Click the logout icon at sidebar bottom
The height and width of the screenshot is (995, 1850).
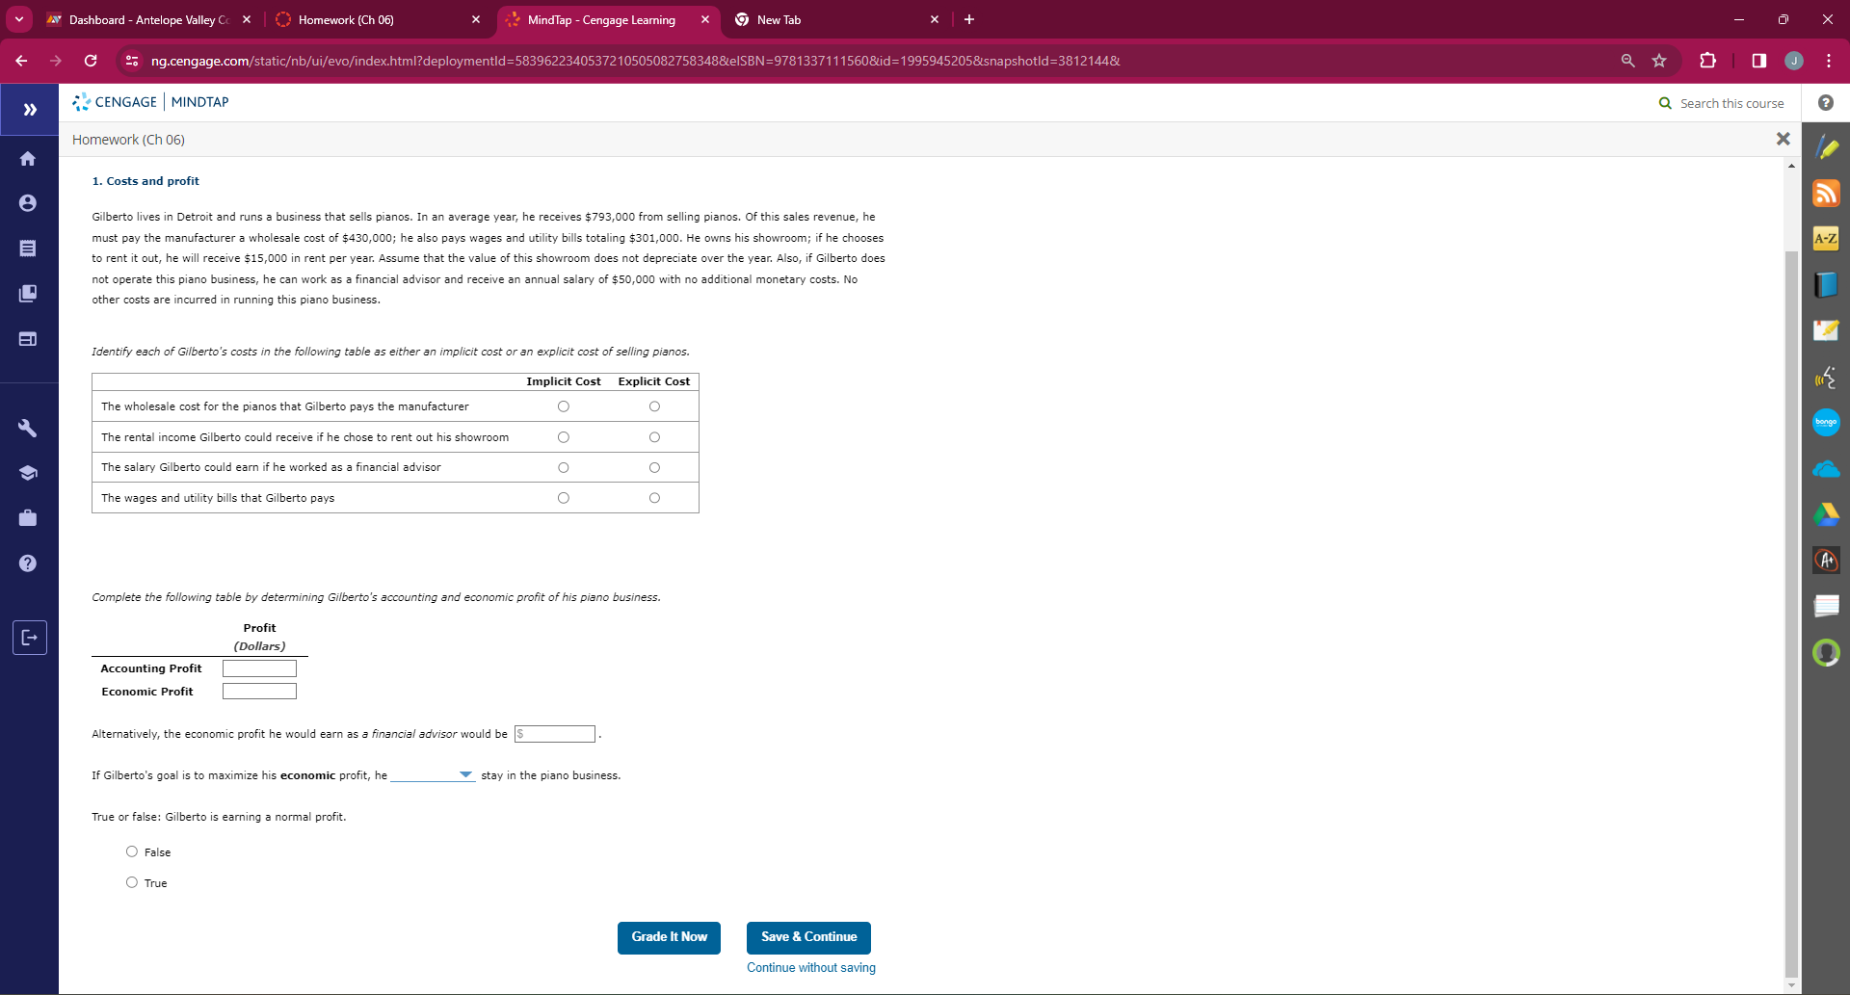click(30, 637)
